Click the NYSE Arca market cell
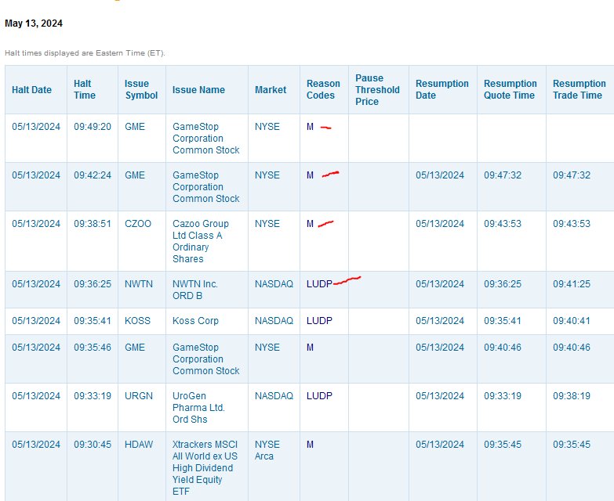The width and height of the screenshot is (614, 501). 267,450
